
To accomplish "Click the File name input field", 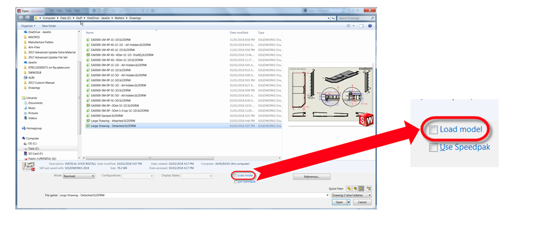I will [x=194, y=195].
